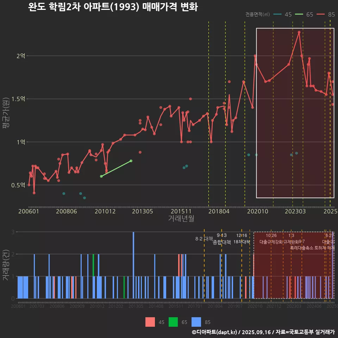Click 201305 on the price chart x-axis
The width and height of the screenshot is (338, 338).
pos(143,211)
